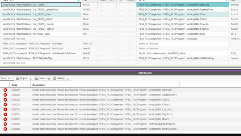Toggle first checkbox in Cal_TE800_Gain row

[x=103, y=14]
